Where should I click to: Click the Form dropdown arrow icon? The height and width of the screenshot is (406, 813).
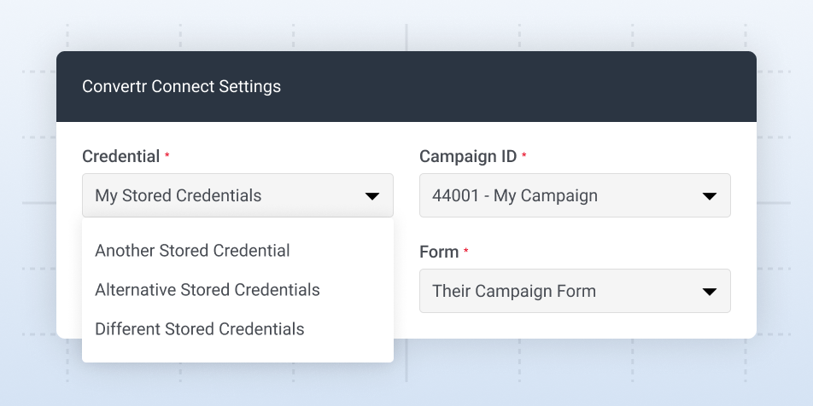(x=709, y=292)
